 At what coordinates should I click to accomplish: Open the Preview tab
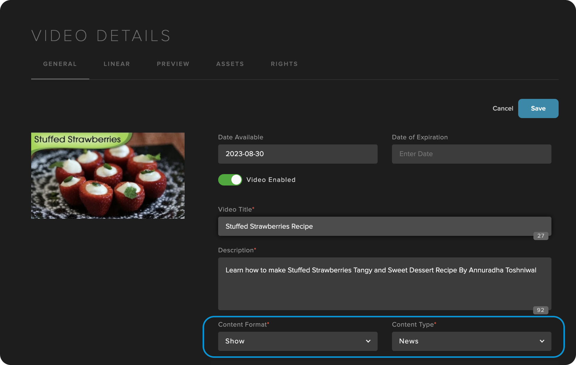pos(173,64)
